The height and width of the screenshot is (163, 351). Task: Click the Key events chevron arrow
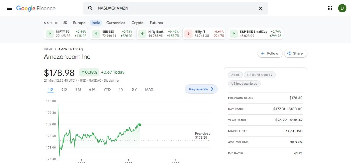[212, 89]
